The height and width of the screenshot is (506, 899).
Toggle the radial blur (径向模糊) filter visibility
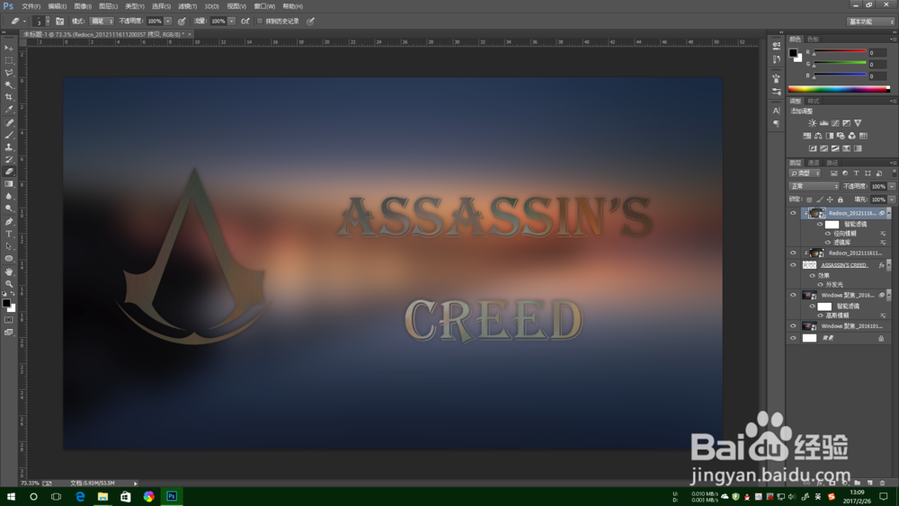coord(827,234)
